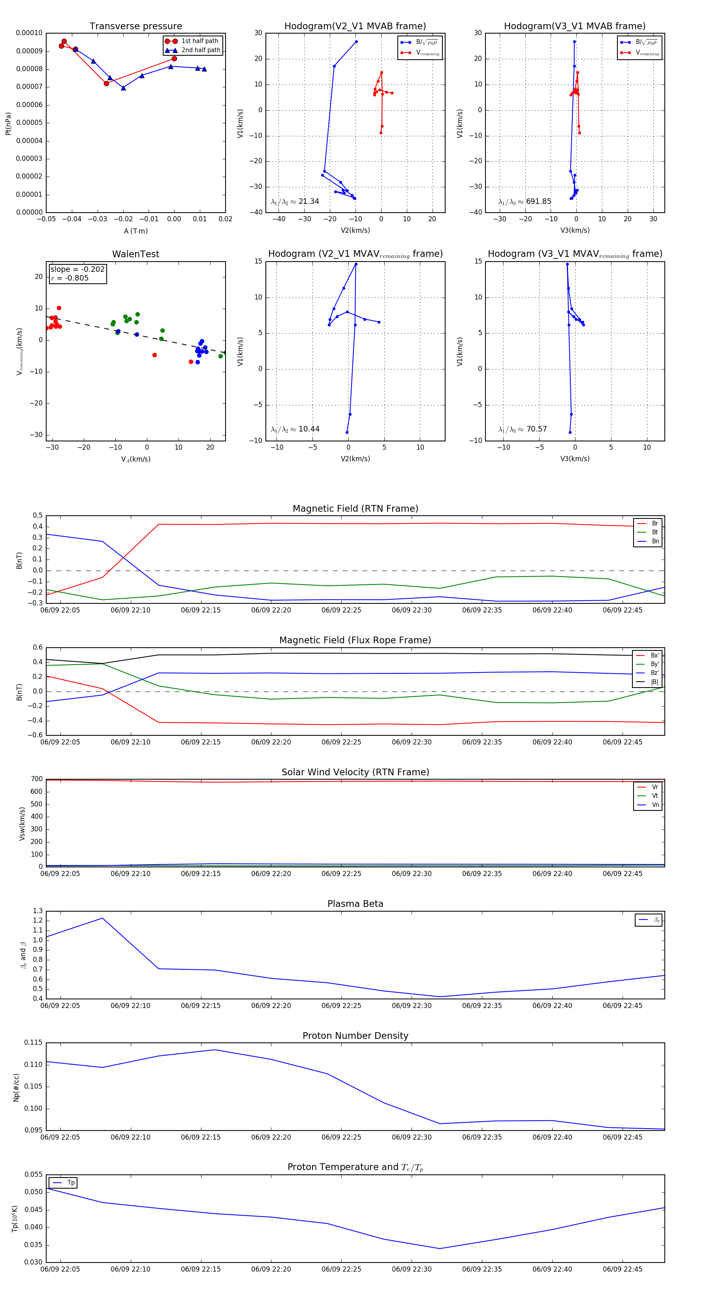This screenshot has width=711, height=1304.
Task: Click eigenvalue ratio text '70.57'
Action: [536, 429]
